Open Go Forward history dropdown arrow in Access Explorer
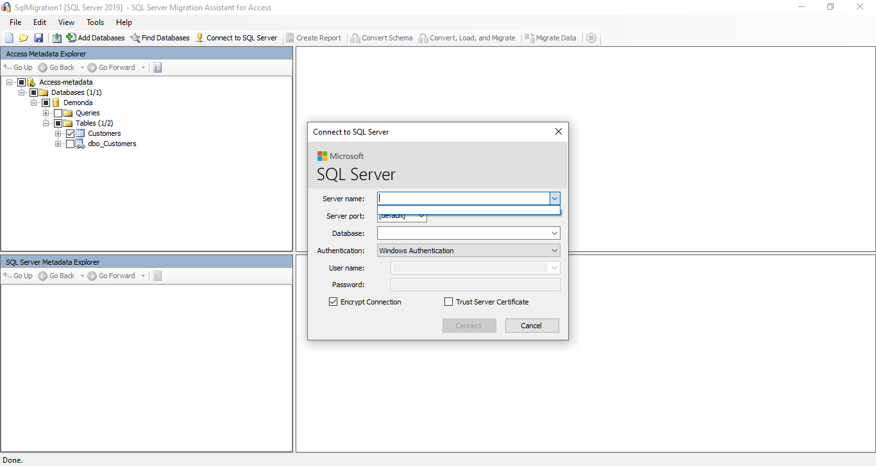The width and height of the screenshot is (876, 466). click(x=143, y=67)
